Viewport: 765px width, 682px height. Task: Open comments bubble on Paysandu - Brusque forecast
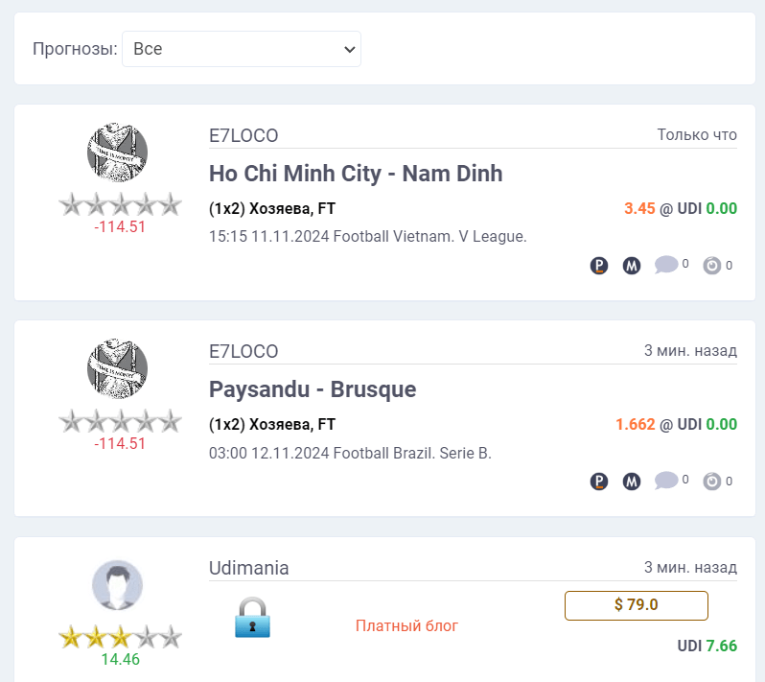tap(666, 481)
